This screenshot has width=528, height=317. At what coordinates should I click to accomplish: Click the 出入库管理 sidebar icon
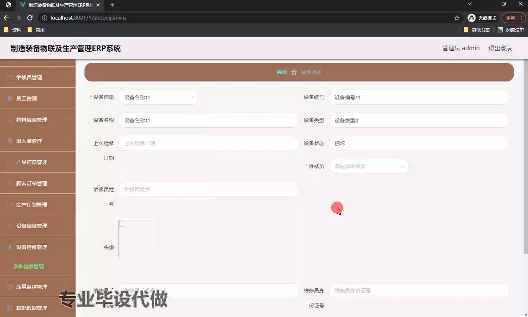point(10,141)
